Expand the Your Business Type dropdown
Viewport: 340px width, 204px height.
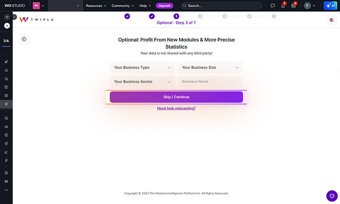[142, 67]
